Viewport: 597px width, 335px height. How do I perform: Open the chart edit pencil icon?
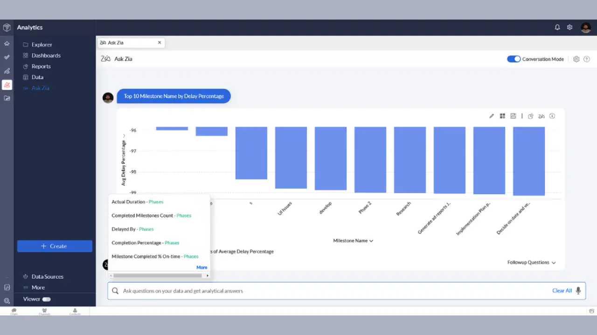tap(491, 116)
